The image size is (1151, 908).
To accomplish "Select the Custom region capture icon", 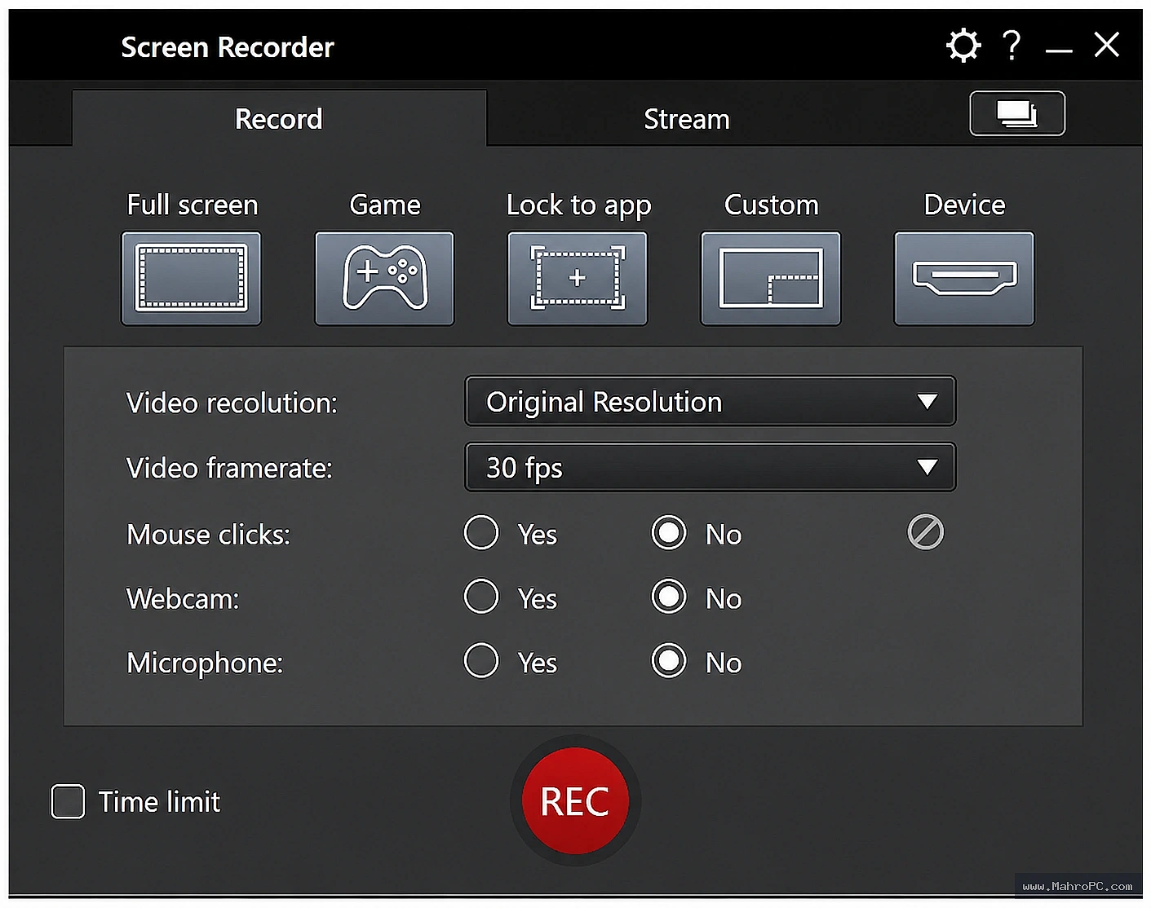I will click(x=771, y=279).
